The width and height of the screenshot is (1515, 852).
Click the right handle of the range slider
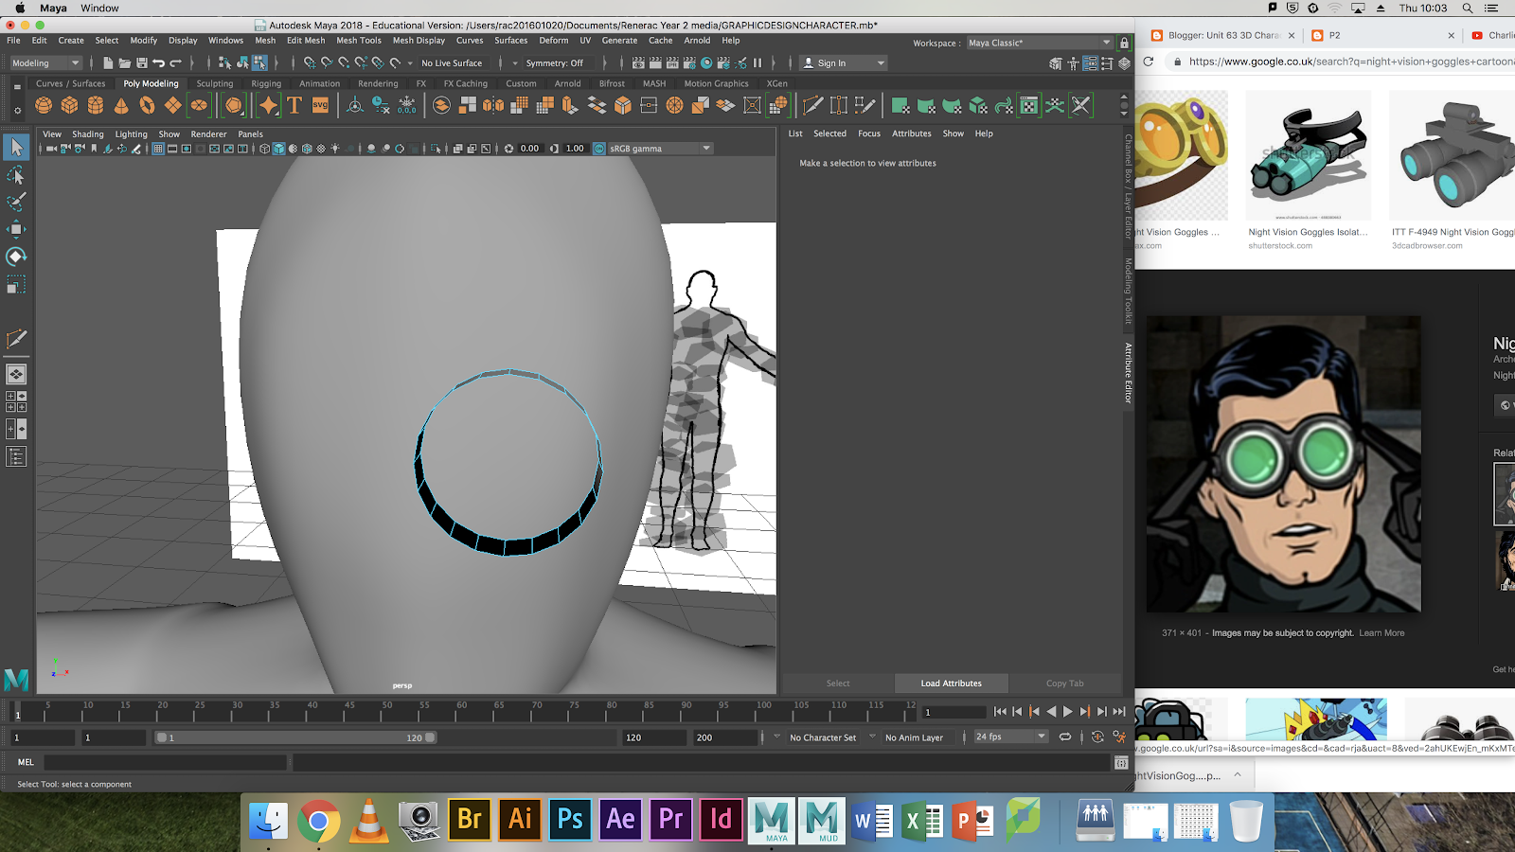pos(430,737)
